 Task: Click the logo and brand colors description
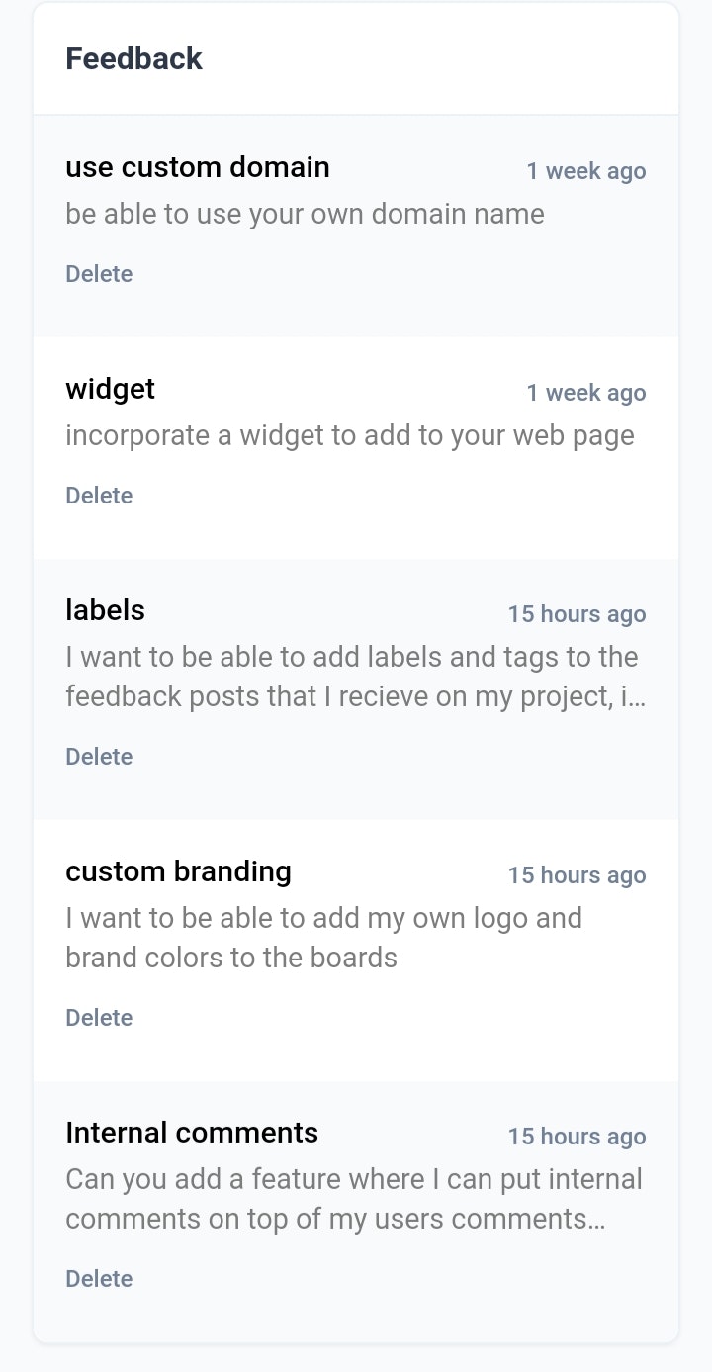(323, 938)
